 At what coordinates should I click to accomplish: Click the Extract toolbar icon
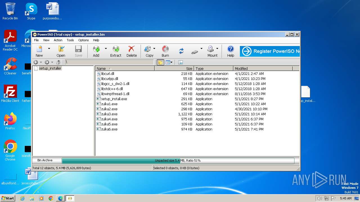(116, 51)
